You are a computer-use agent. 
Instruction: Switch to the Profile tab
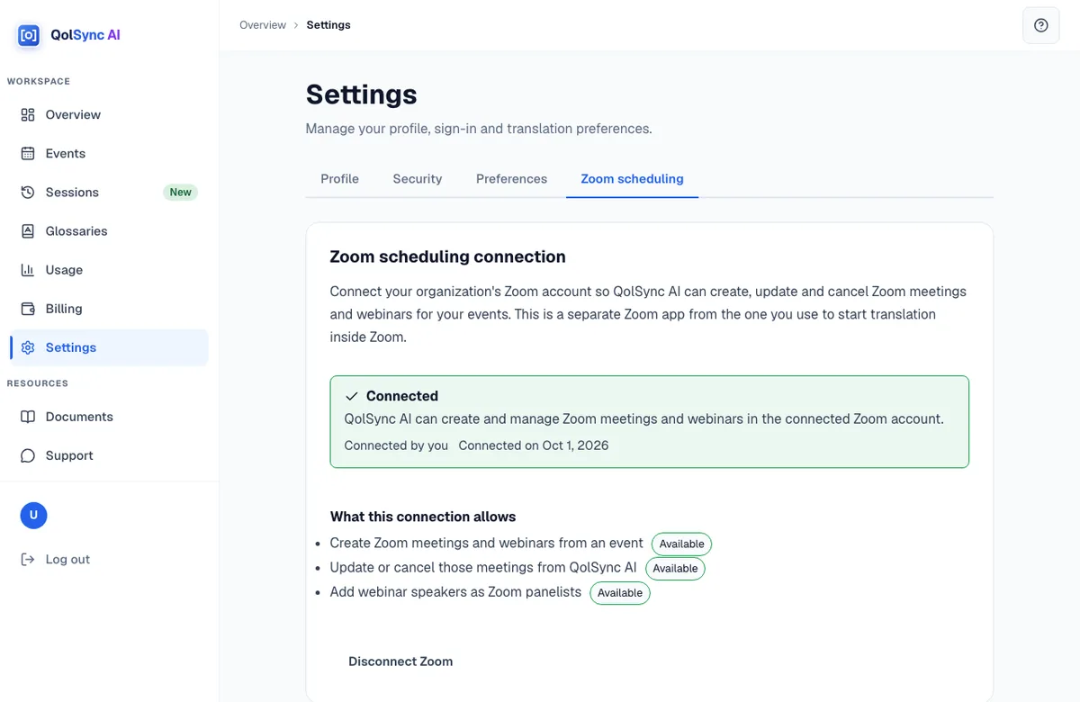click(339, 178)
